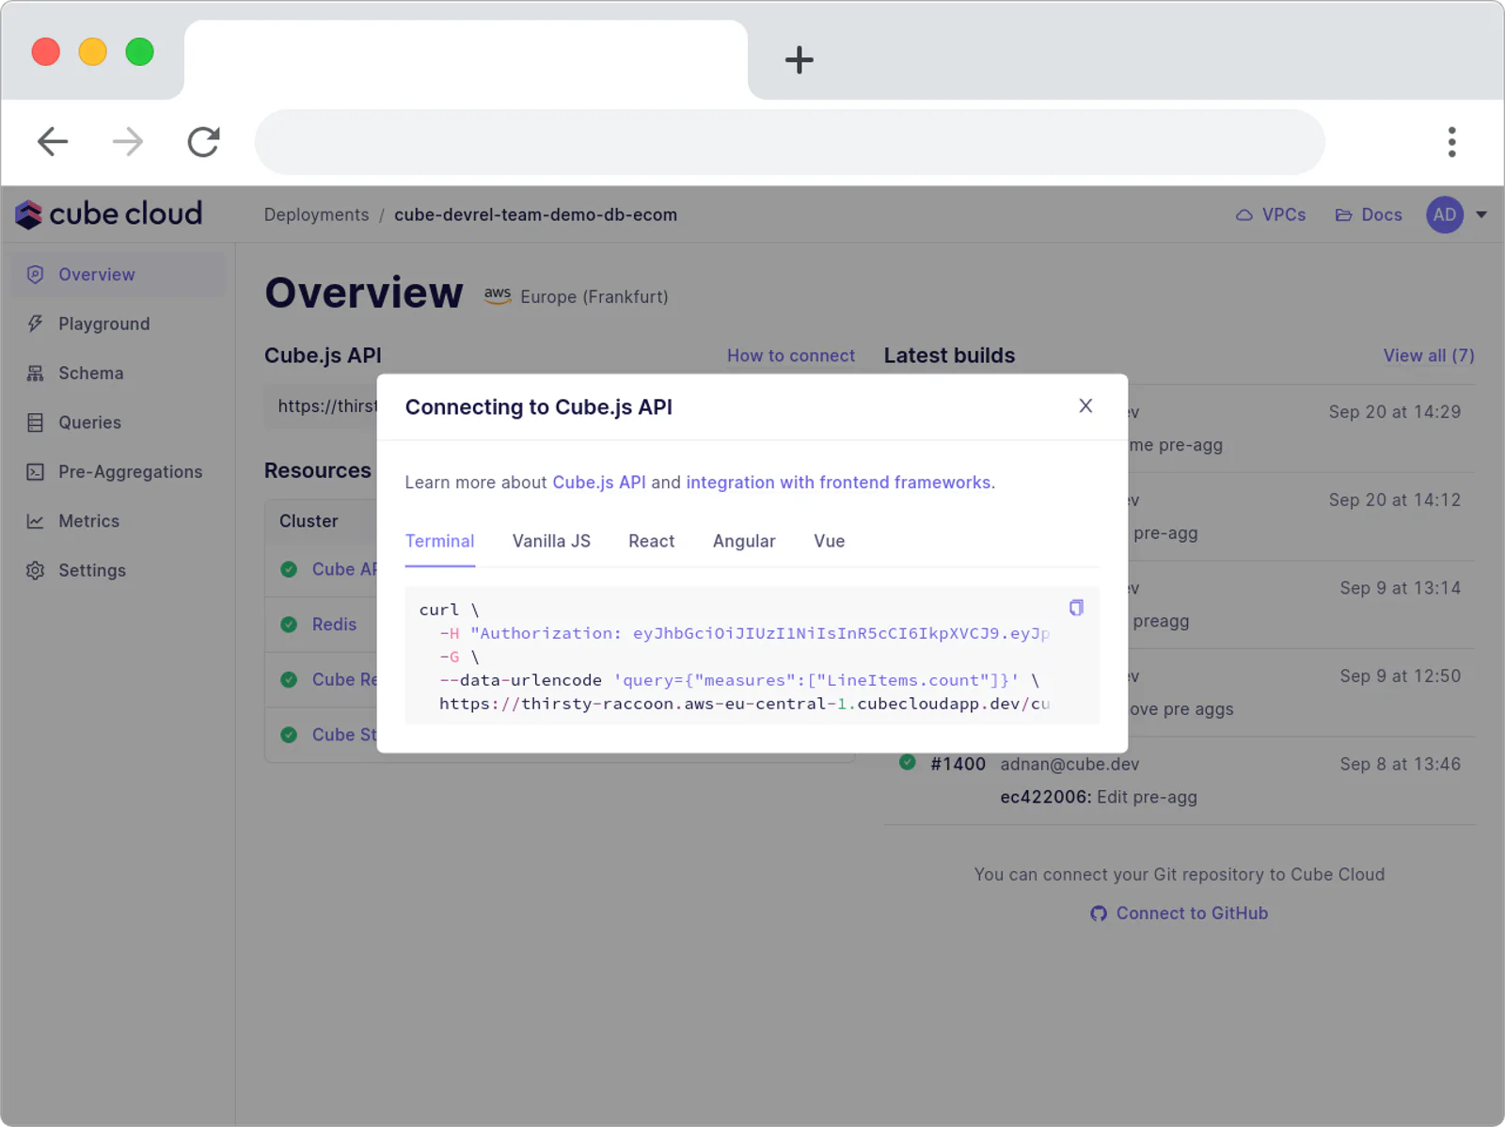Expand the account dropdown arrow
This screenshot has height=1127, width=1505.
coord(1481,214)
